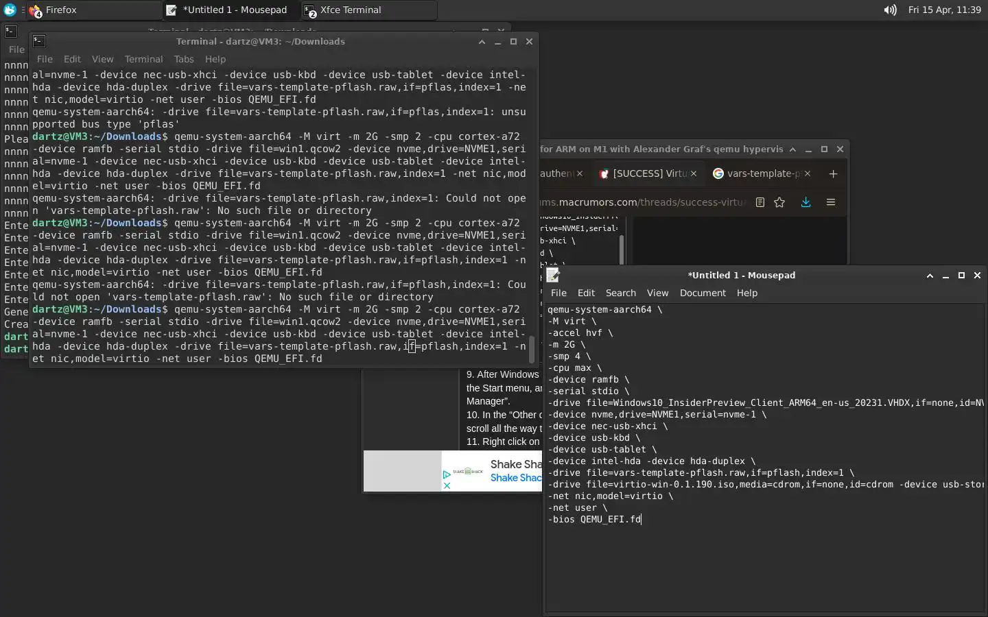Click '-bios QEMU_EFI.fd' line in Mousepad
This screenshot has width=988, height=617.
pos(594,519)
